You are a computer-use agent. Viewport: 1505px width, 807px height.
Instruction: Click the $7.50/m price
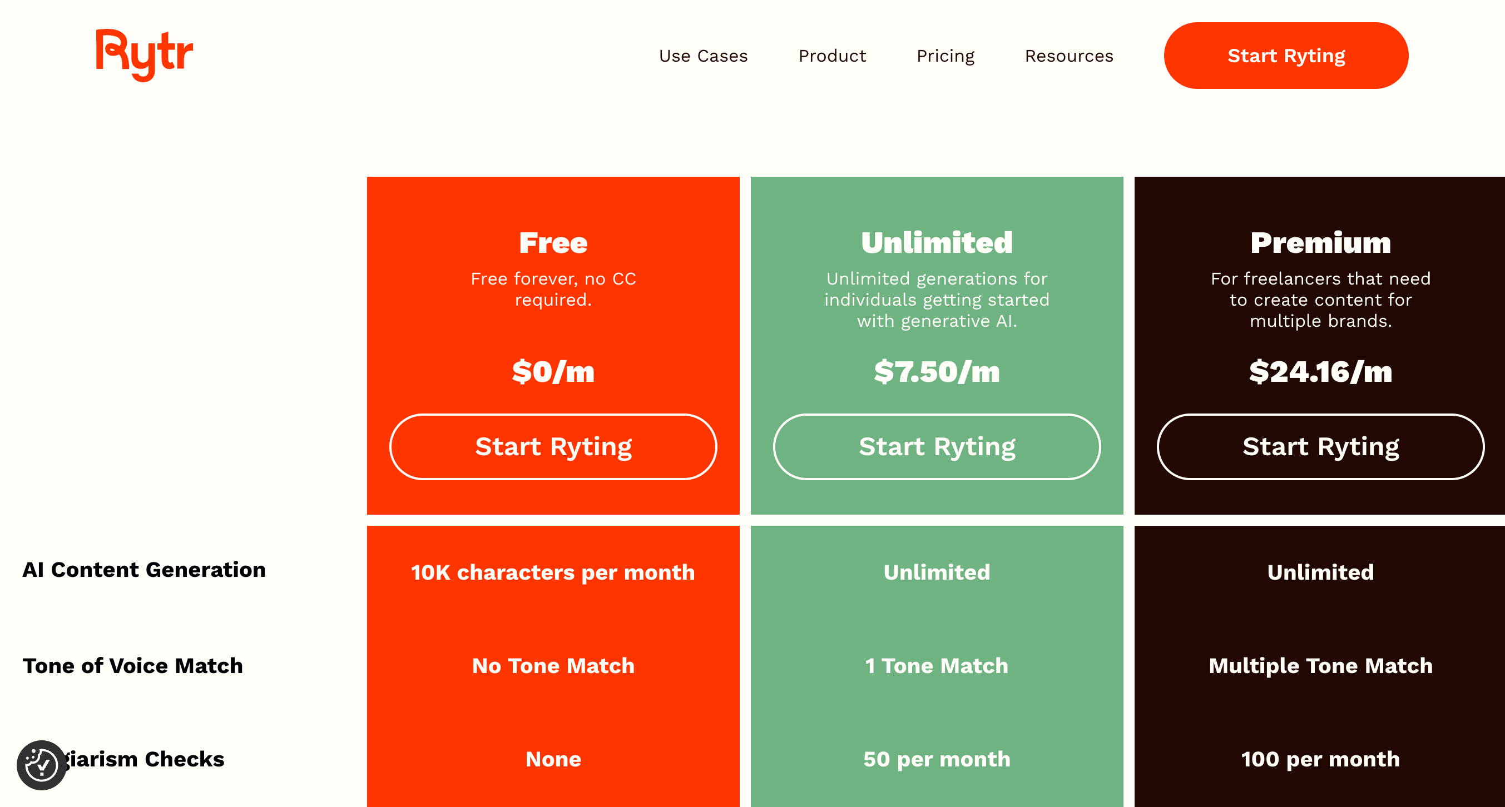click(x=937, y=372)
